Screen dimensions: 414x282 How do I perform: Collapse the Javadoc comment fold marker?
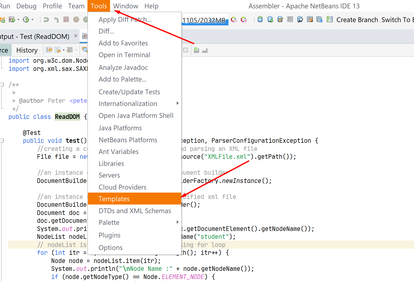2,85
